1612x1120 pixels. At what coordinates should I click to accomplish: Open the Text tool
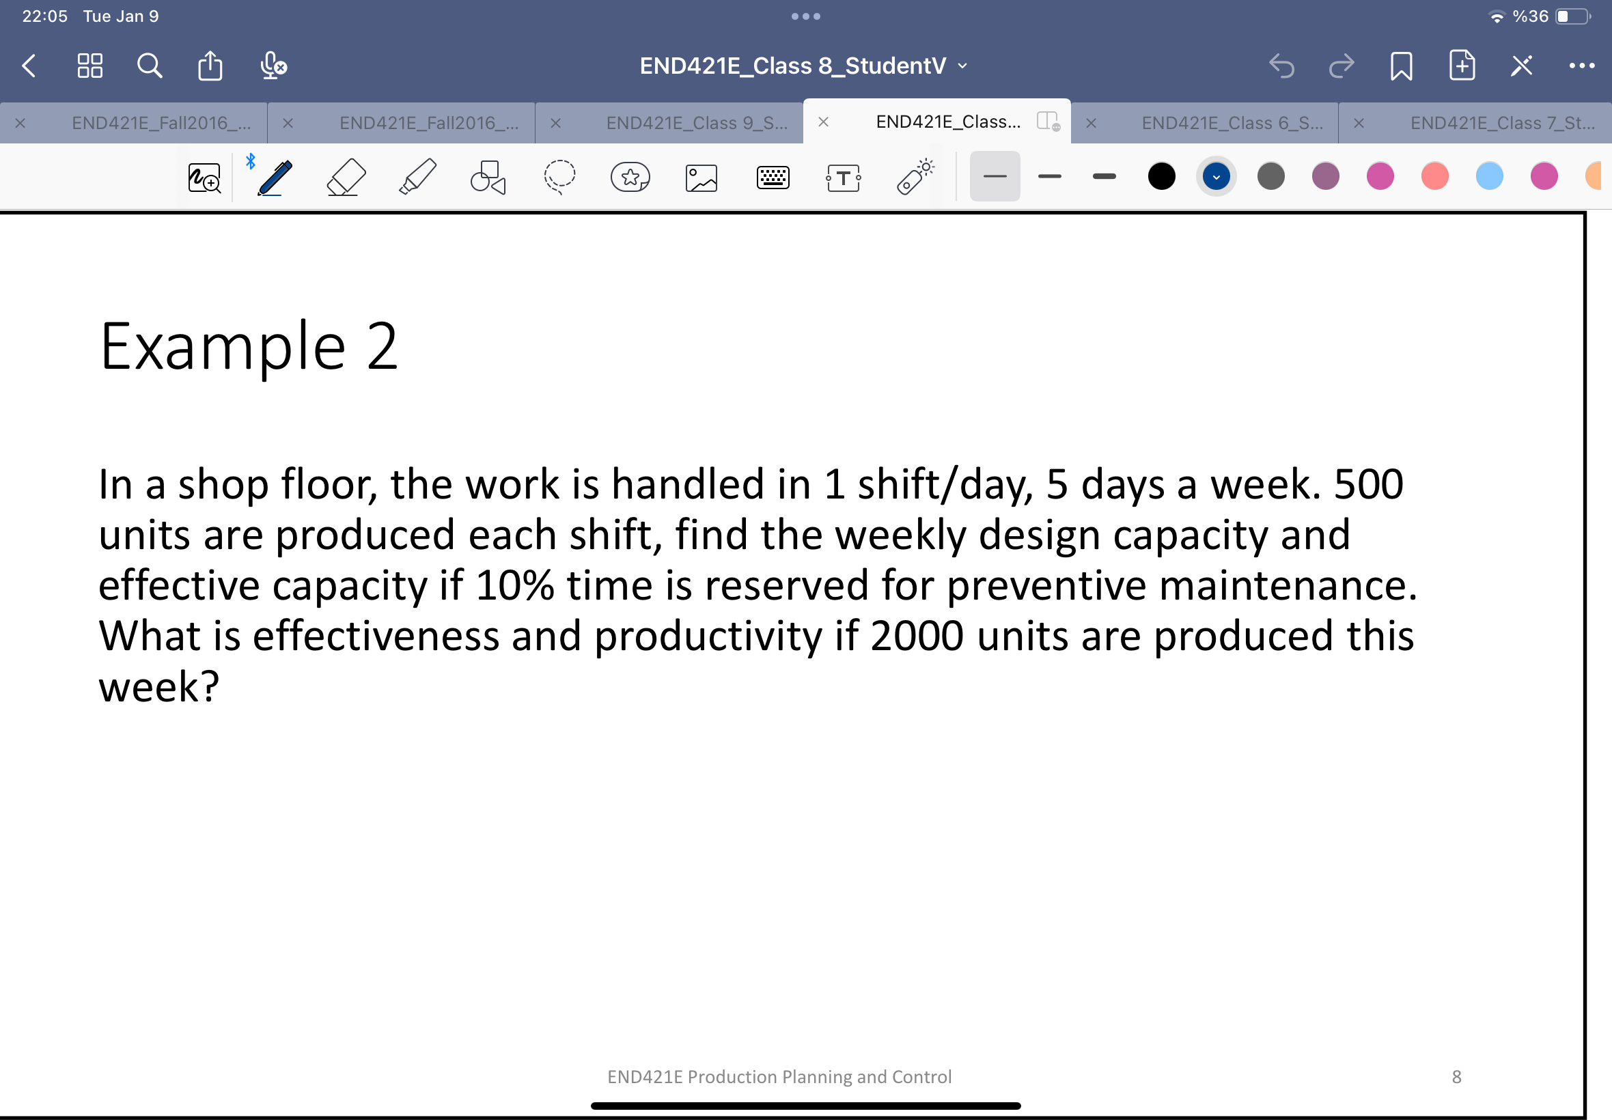point(842,177)
